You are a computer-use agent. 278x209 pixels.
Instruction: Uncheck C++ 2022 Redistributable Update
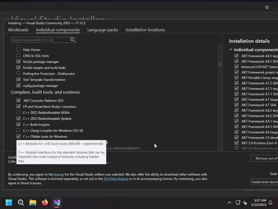pyautogui.click(x=18, y=118)
